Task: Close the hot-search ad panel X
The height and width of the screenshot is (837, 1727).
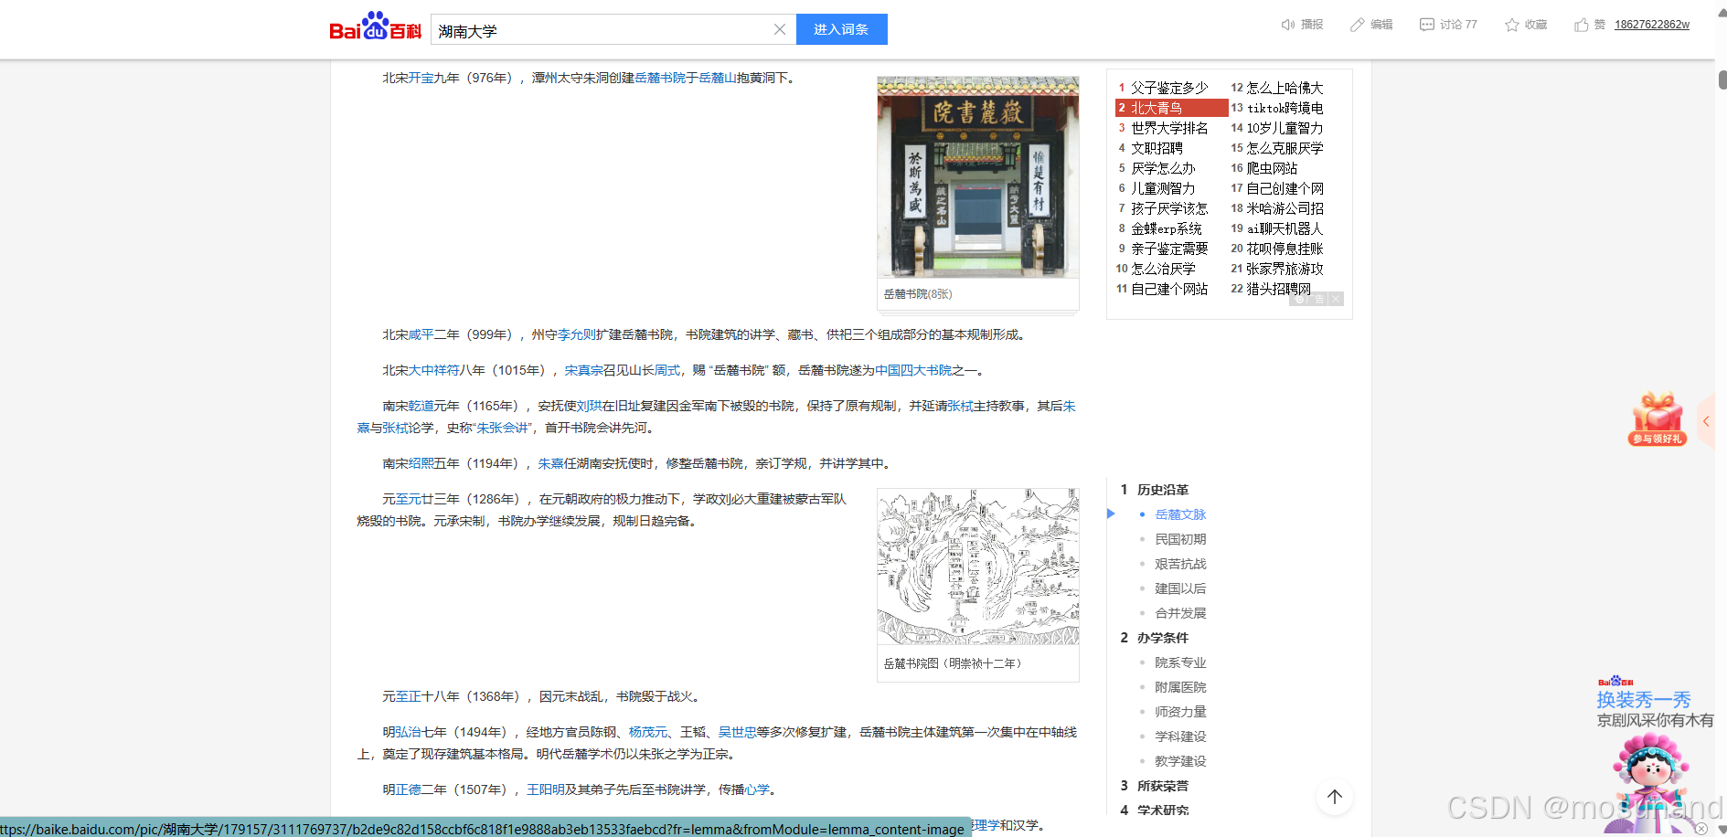Action: (1336, 299)
